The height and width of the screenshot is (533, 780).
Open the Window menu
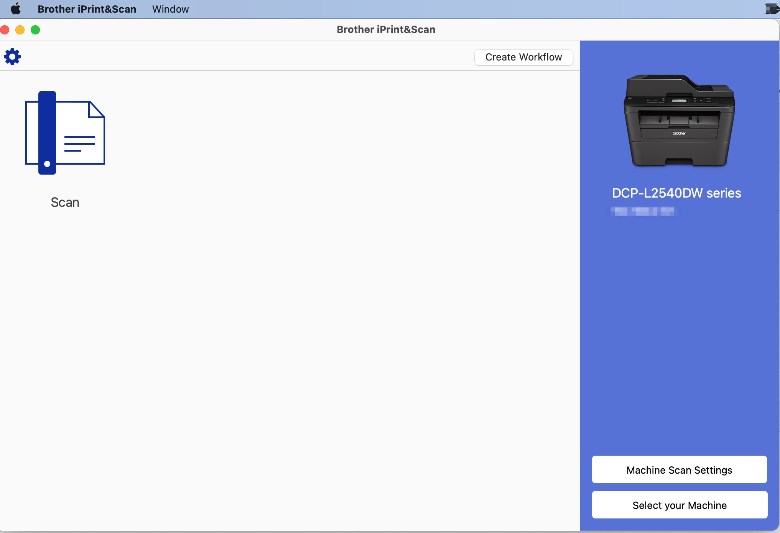(170, 9)
